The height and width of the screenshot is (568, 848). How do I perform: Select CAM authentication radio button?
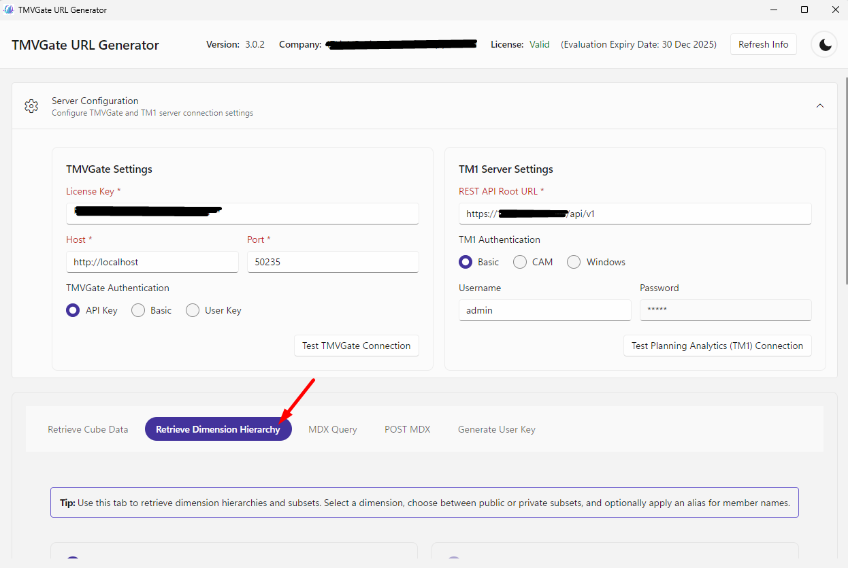pyautogui.click(x=520, y=262)
